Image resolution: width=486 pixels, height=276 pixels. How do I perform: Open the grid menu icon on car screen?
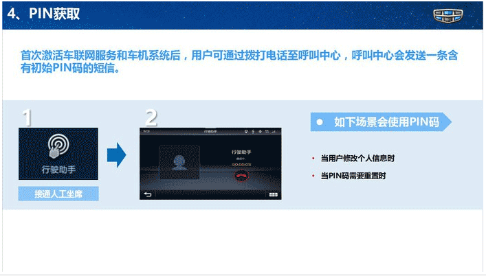[273, 194]
